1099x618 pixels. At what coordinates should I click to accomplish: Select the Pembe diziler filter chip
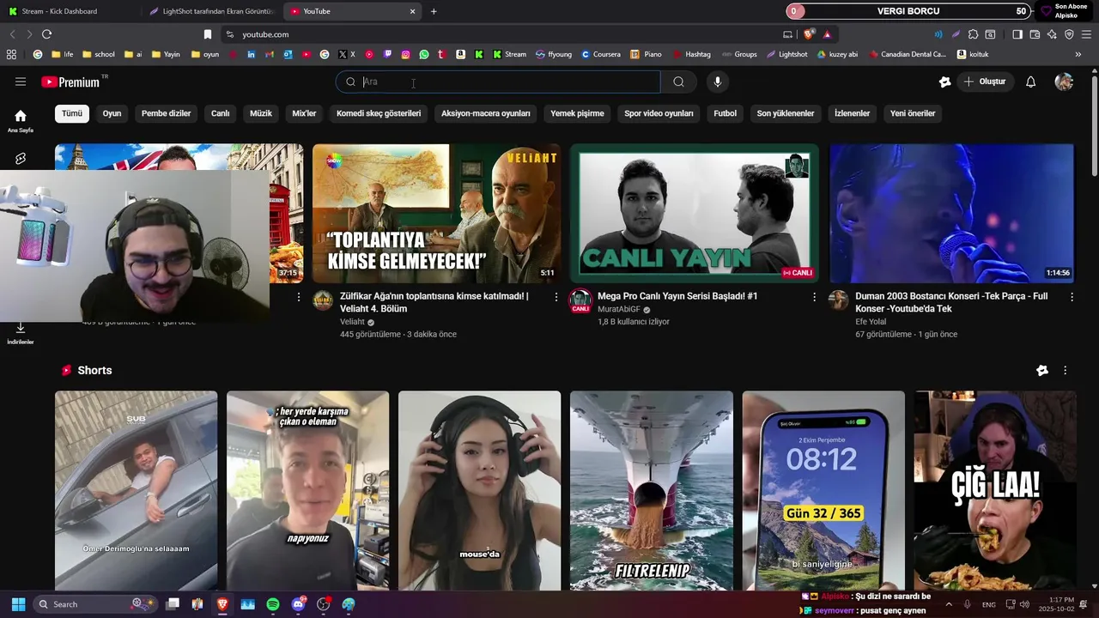(166, 113)
